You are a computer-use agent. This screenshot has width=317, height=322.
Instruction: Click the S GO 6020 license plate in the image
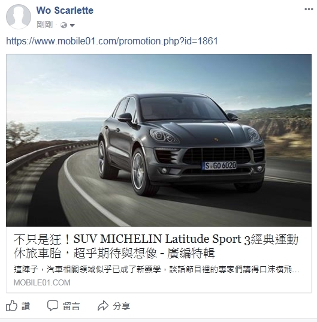220,165
